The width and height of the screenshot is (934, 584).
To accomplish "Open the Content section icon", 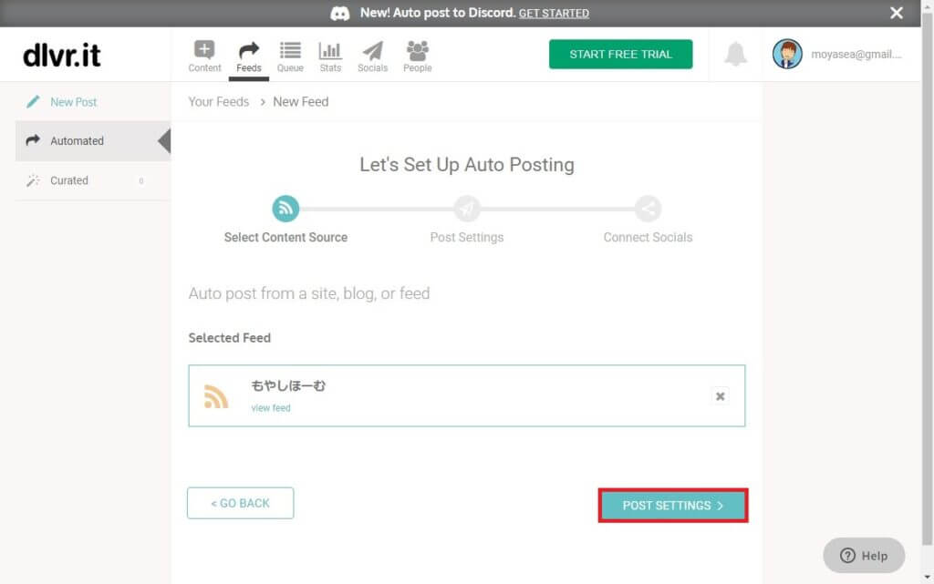I will 204,51.
